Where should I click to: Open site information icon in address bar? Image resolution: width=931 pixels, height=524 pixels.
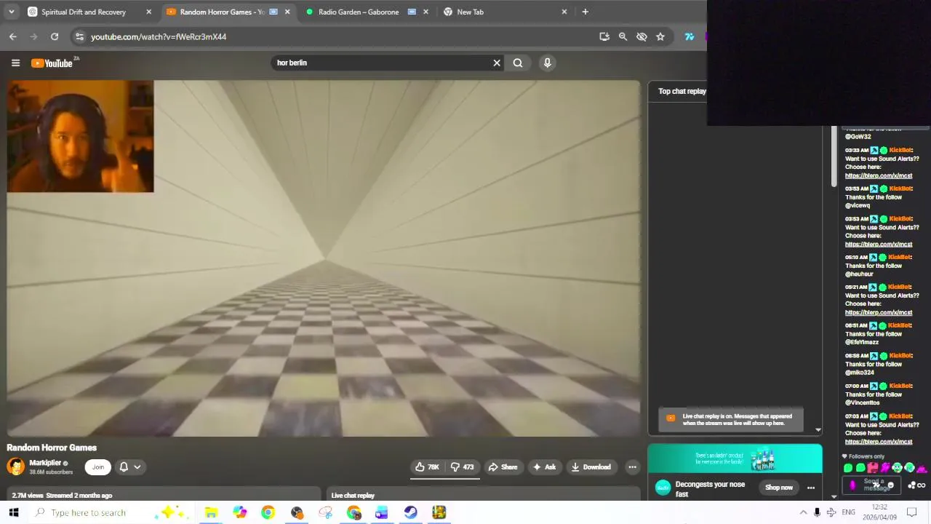click(x=79, y=36)
